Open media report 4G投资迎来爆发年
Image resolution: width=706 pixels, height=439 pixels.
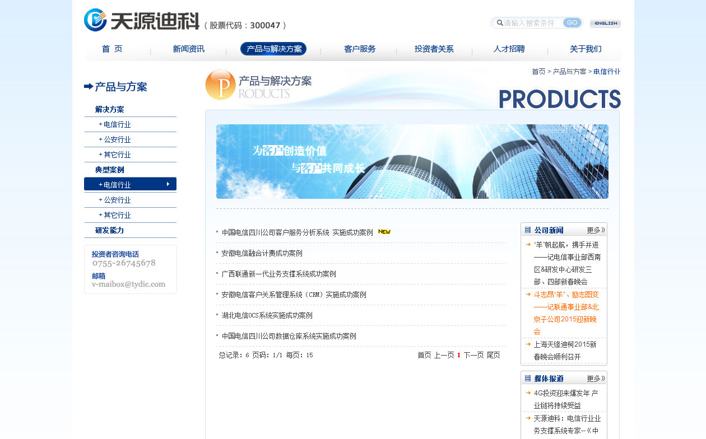pos(566,399)
